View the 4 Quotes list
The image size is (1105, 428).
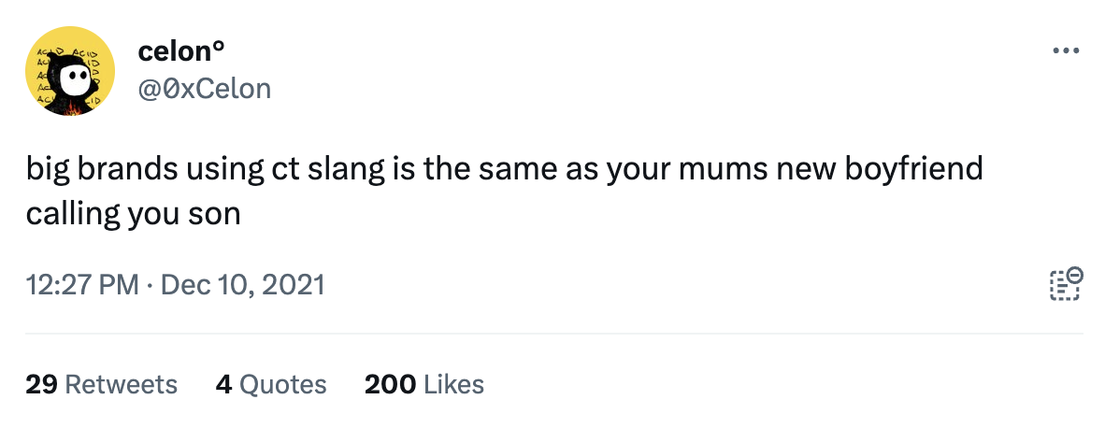tap(271, 384)
